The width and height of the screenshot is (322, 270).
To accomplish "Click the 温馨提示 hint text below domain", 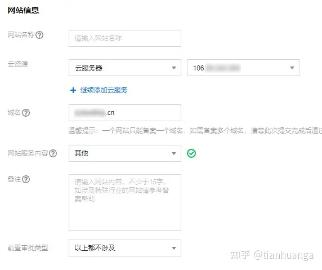I will tap(195, 130).
